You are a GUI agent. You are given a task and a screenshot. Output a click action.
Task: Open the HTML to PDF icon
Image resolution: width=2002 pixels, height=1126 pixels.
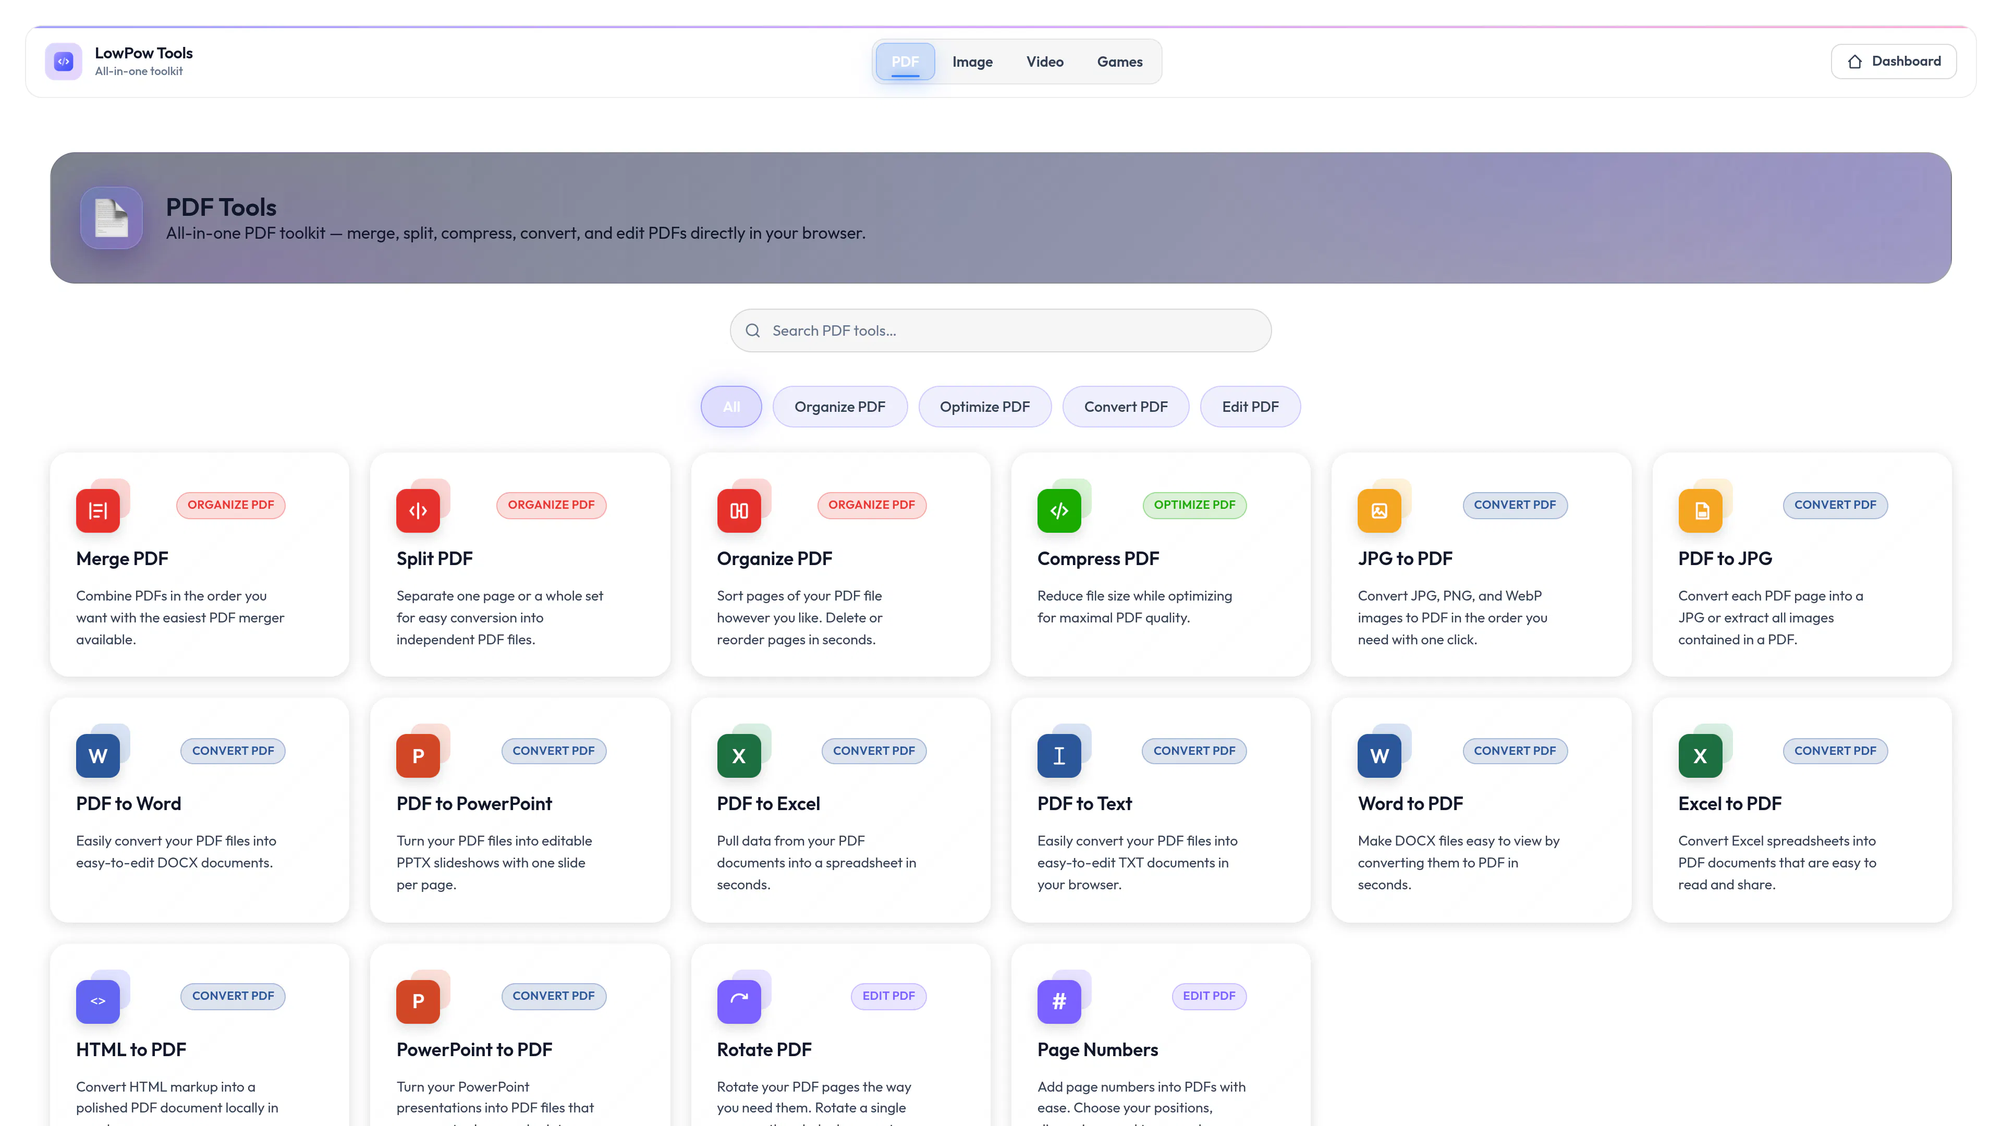coord(98,1001)
